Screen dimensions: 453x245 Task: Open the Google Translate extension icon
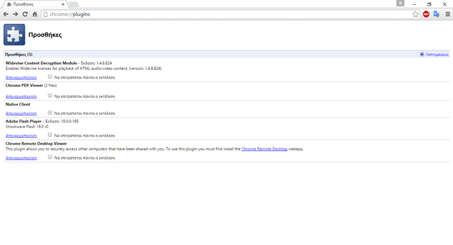(x=436, y=14)
